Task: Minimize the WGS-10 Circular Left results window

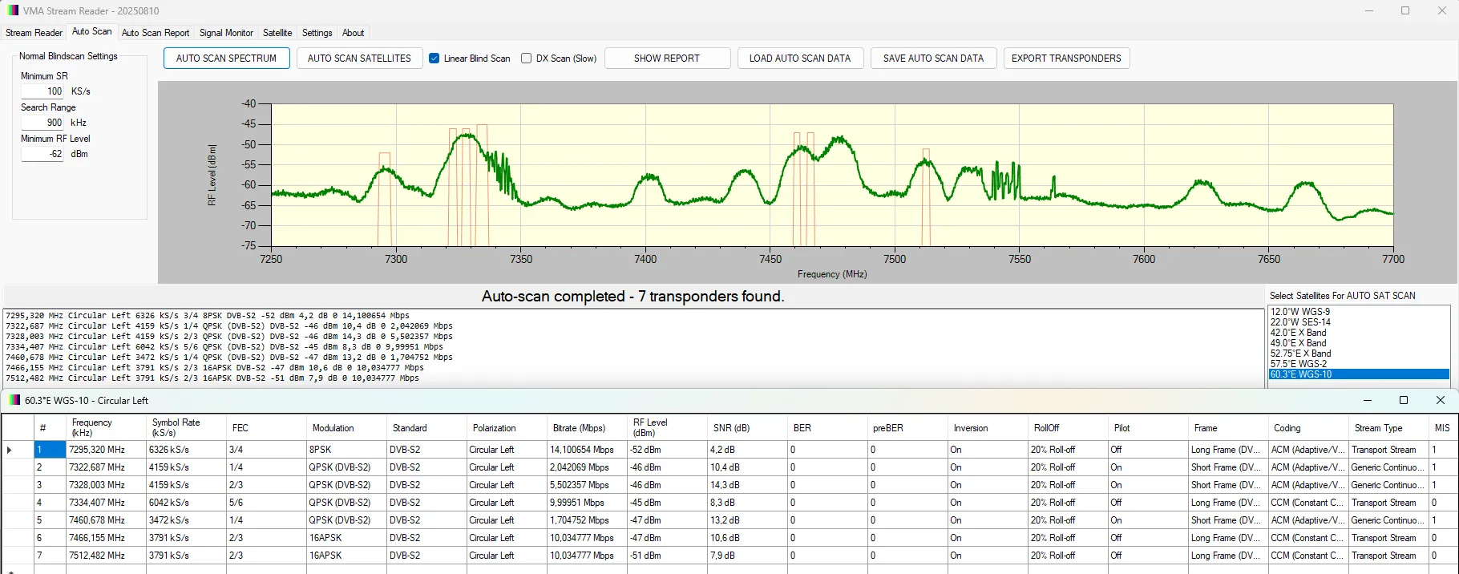Action: (1367, 400)
